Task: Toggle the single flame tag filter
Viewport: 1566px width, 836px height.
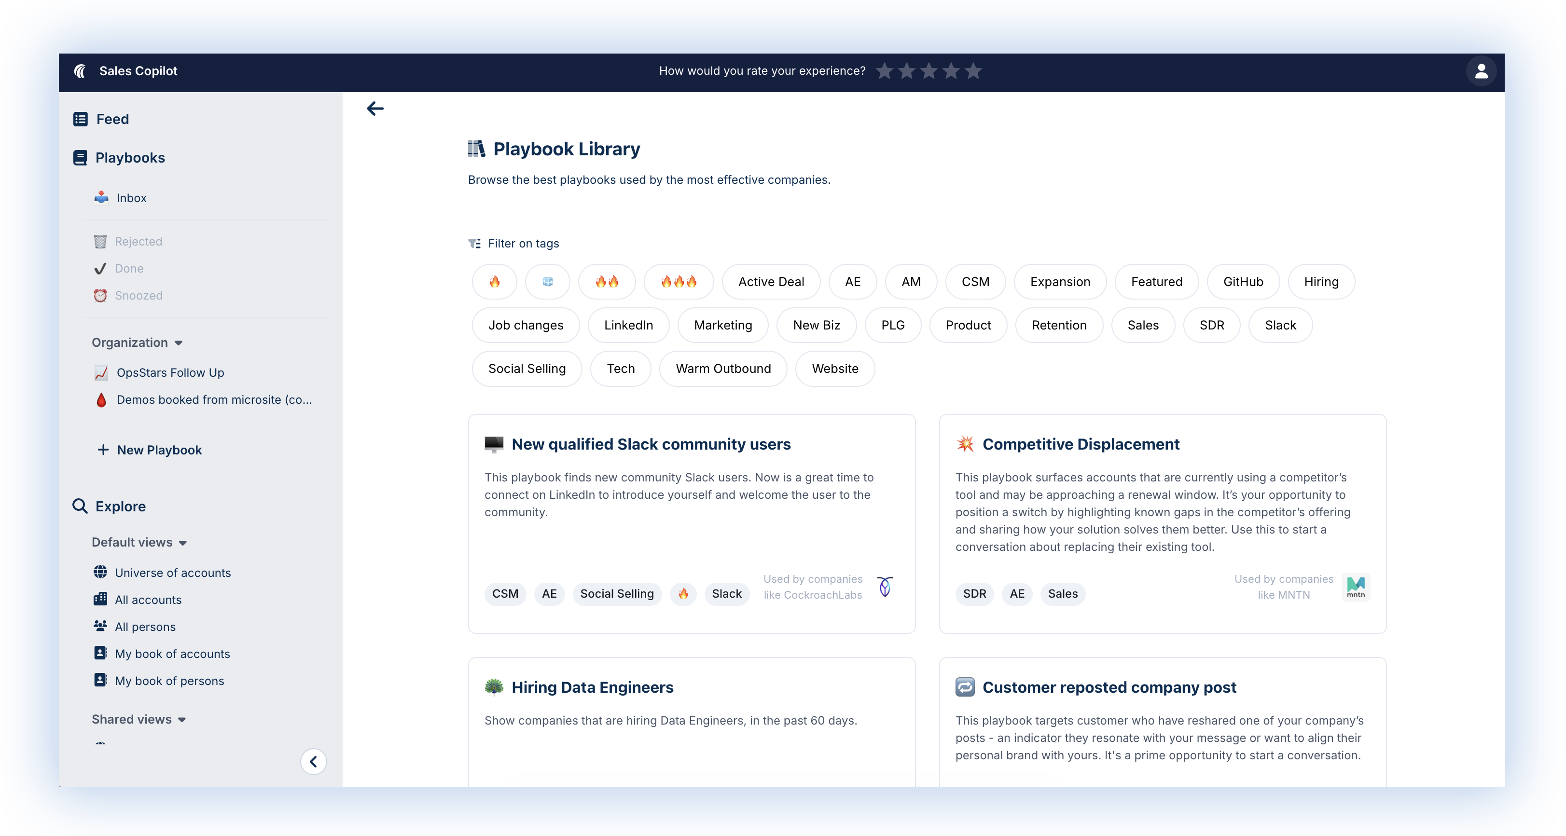Action: pos(494,282)
